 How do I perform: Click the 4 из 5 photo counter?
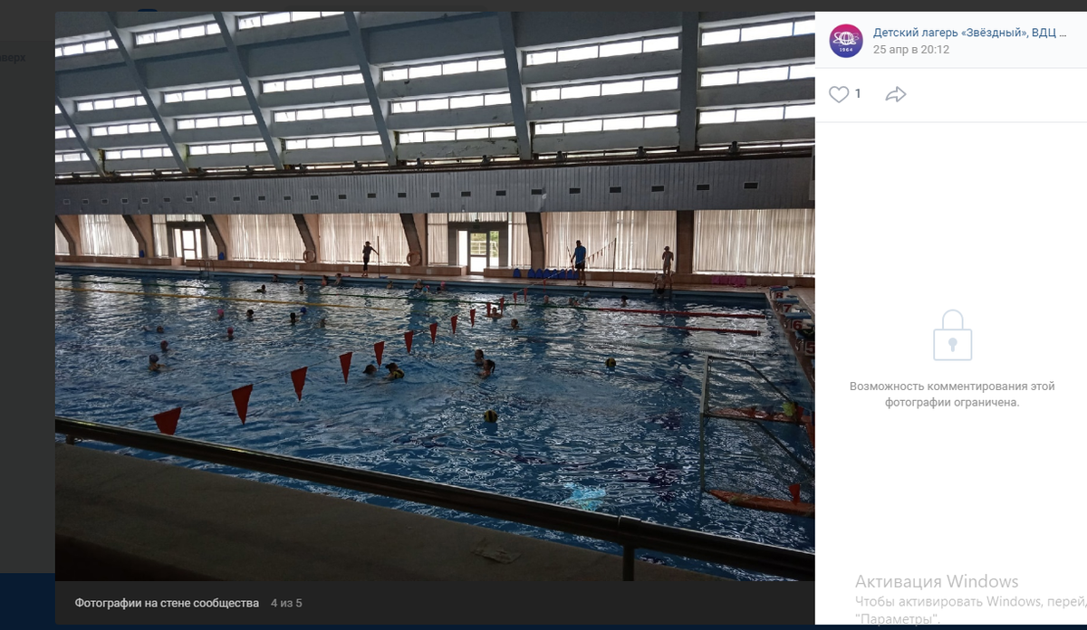(286, 603)
